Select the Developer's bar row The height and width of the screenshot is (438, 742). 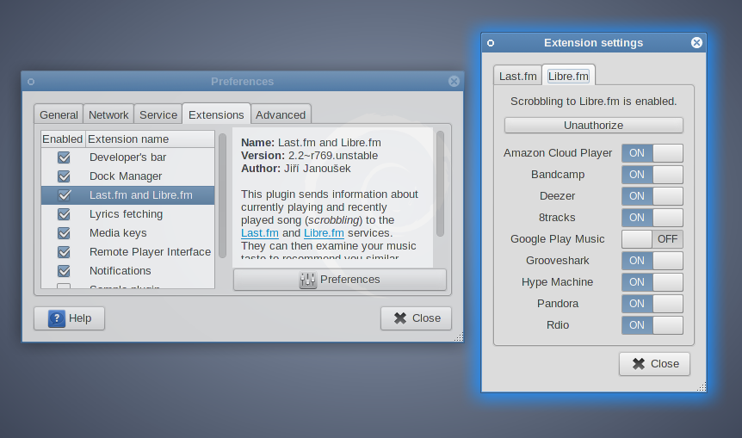coord(127,157)
